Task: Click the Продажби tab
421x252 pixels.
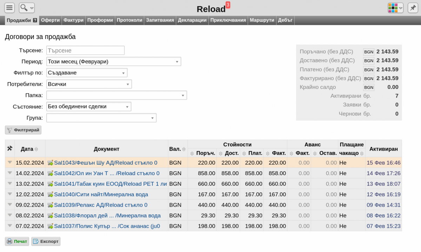Action: (19, 20)
